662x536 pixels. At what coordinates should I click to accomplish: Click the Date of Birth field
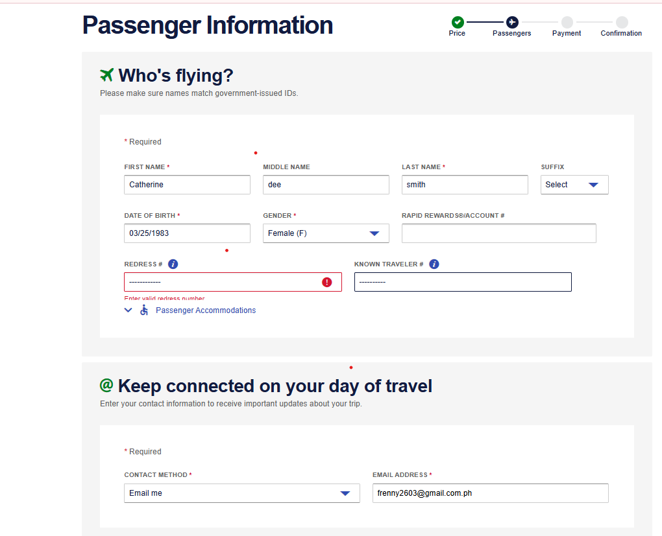coord(187,233)
